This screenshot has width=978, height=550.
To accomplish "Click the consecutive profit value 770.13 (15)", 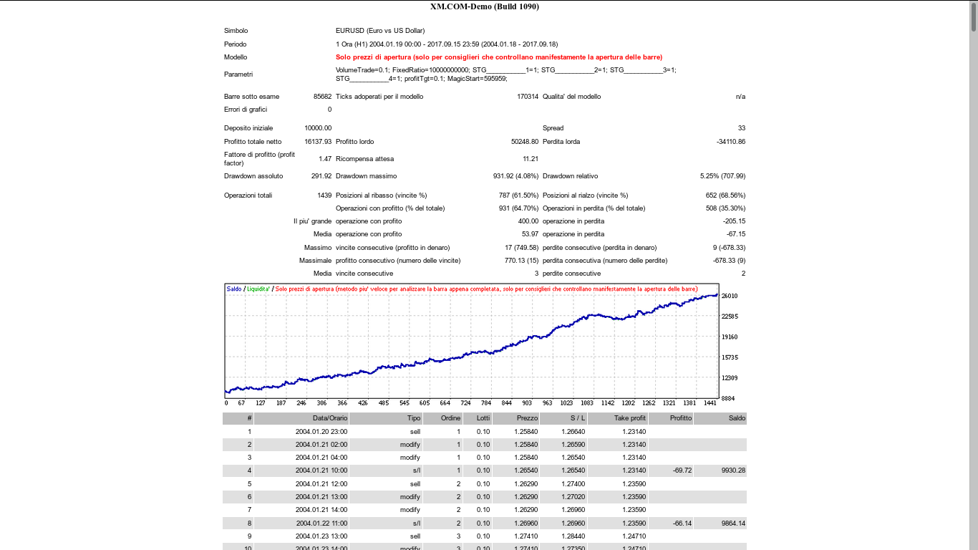I will tap(522, 261).
